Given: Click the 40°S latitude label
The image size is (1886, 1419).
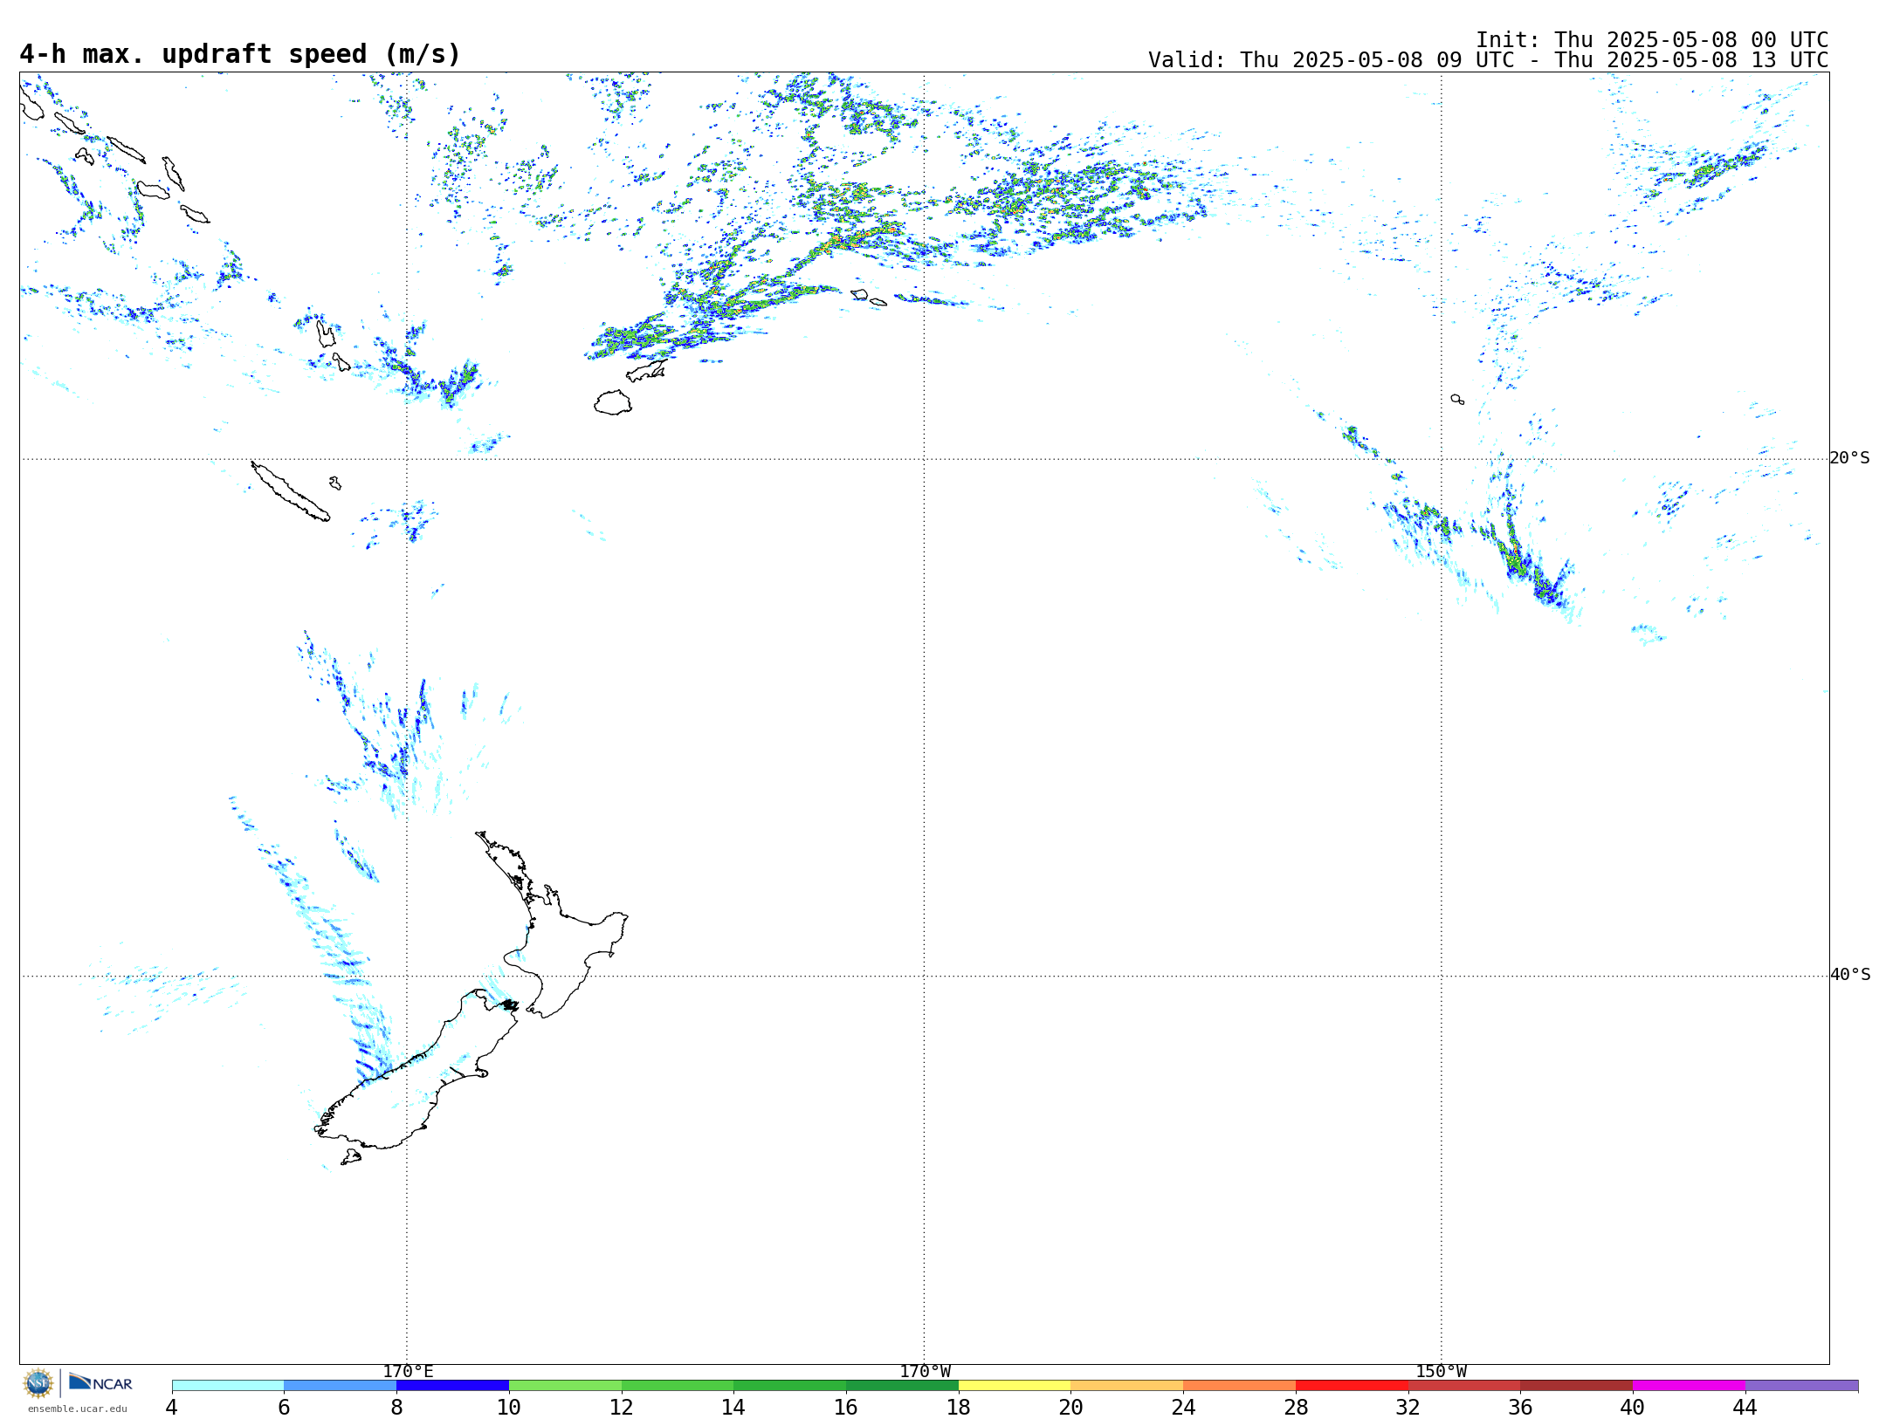Looking at the screenshot, I should (x=1849, y=975).
